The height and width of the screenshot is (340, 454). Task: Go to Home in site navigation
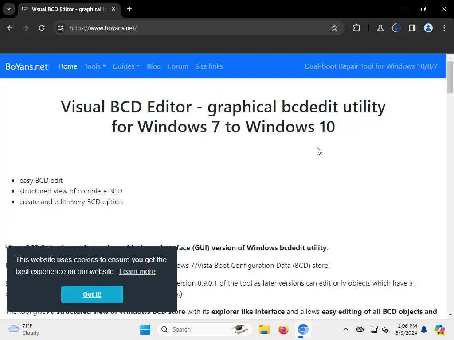click(x=68, y=66)
